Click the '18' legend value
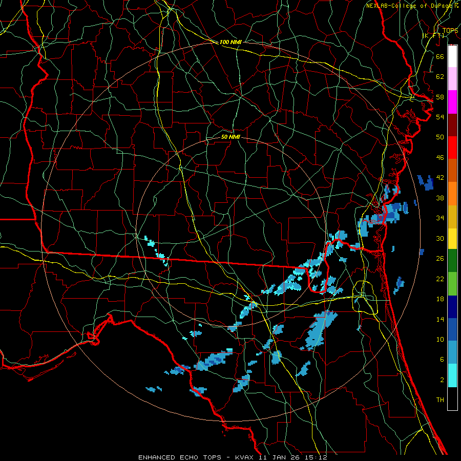This screenshot has width=461, height=461. (440, 299)
